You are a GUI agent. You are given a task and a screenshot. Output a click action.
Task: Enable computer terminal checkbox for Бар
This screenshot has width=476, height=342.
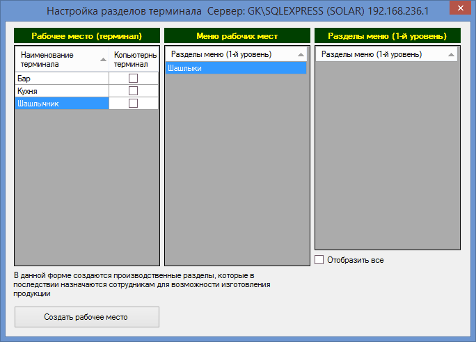[134, 79]
